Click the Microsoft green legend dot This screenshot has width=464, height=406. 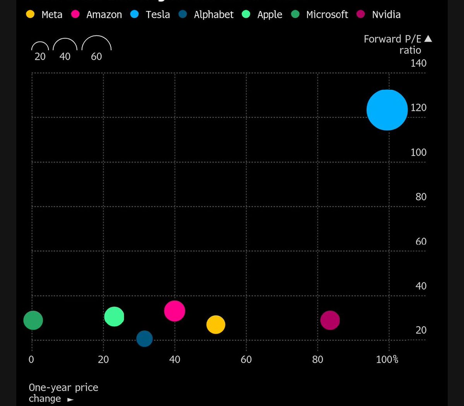[295, 14]
